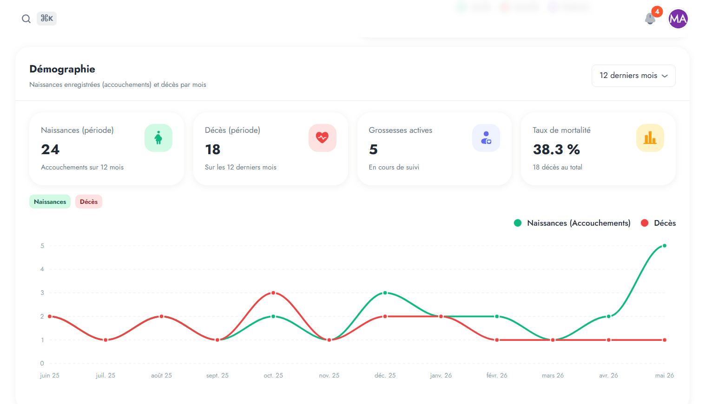Click the oct. 25 deaths peak point
The width and height of the screenshot is (705, 404).
(x=273, y=293)
